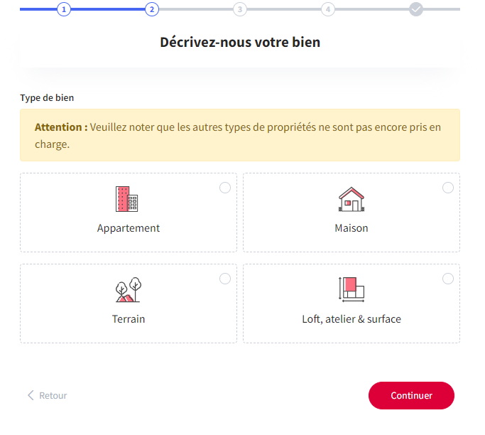Click the Loft floor plan icon
Viewport: 485px width, 435px height.
(x=352, y=289)
